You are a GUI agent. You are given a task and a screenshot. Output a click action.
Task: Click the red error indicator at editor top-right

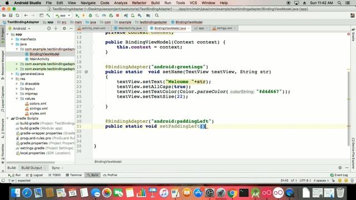pos(349,34)
